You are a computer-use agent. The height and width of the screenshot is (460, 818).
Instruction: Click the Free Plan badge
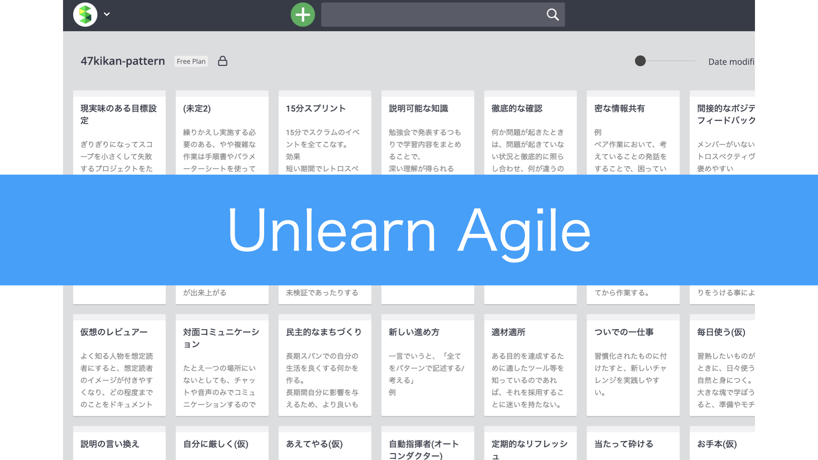pyautogui.click(x=191, y=61)
